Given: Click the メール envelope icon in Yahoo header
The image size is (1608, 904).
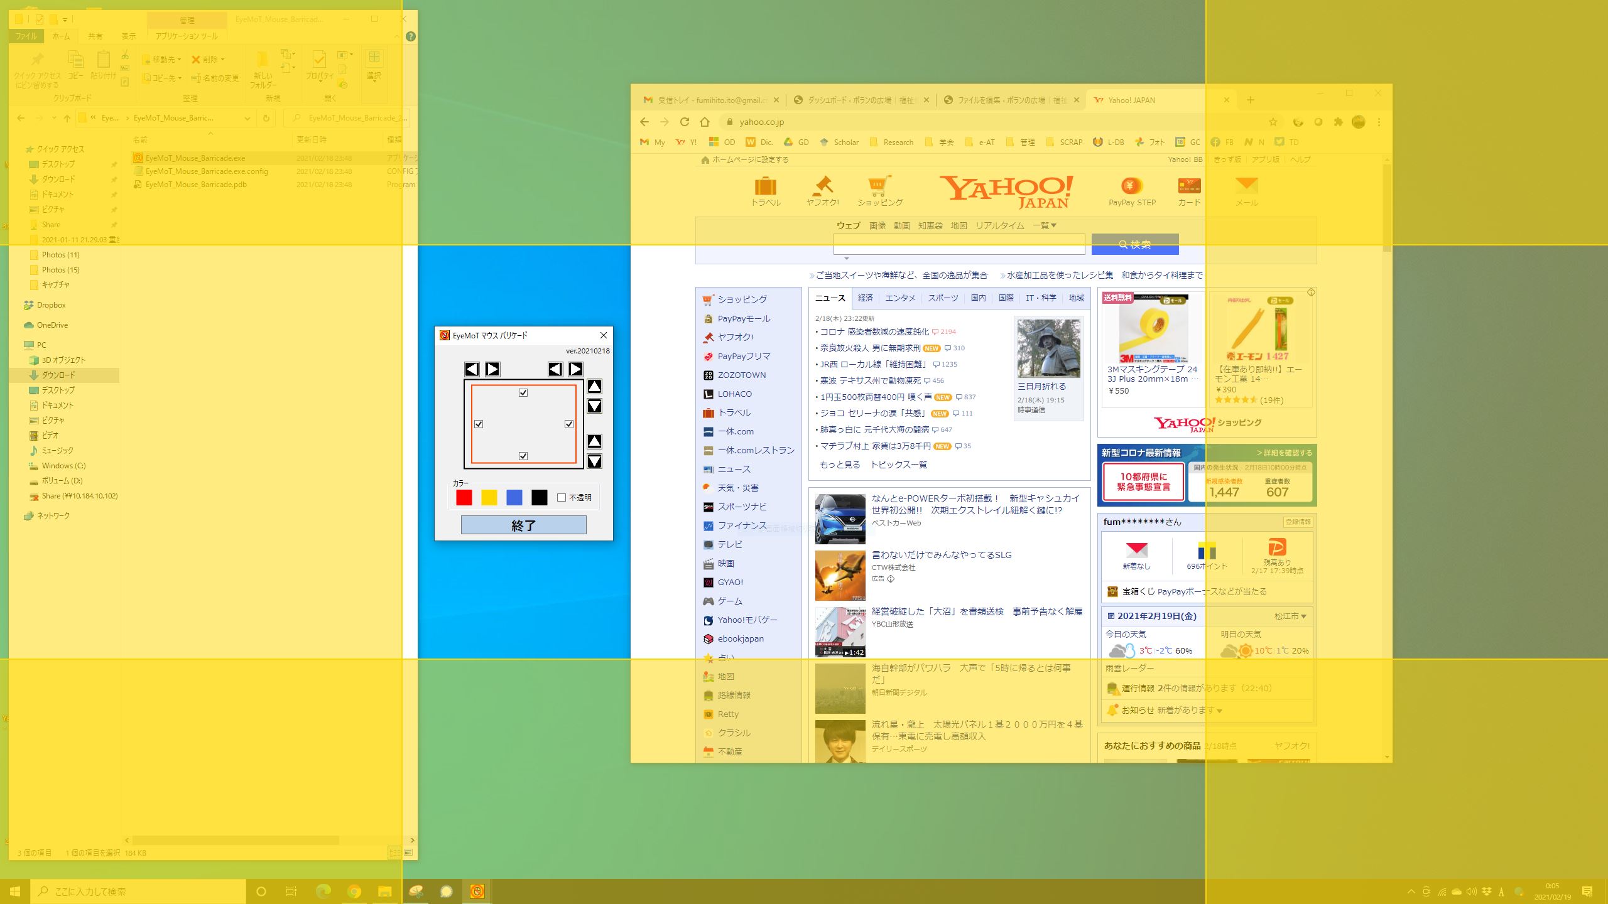Looking at the screenshot, I should coord(1247,185).
